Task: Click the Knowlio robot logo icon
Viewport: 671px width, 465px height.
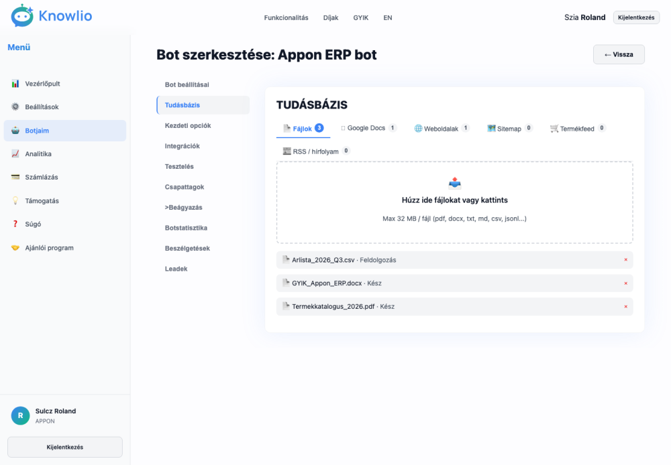Action: tap(22, 16)
